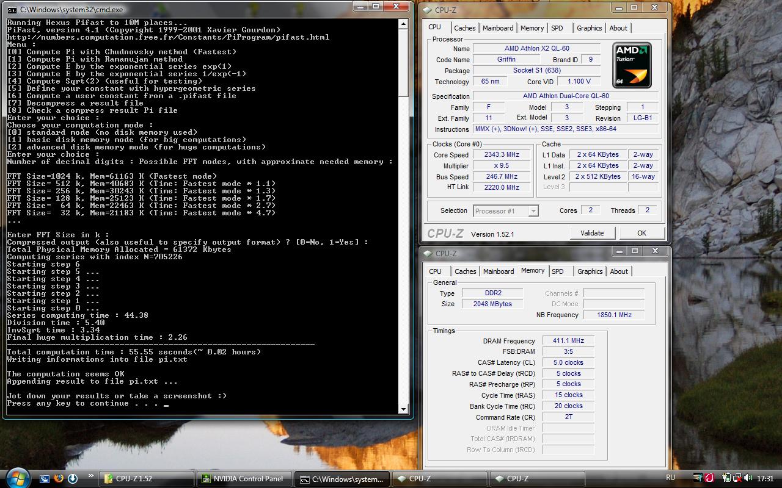Click the NB Frequency value 1850.1 MHz
Image resolution: width=782 pixels, height=488 pixels.
(613, 315)
